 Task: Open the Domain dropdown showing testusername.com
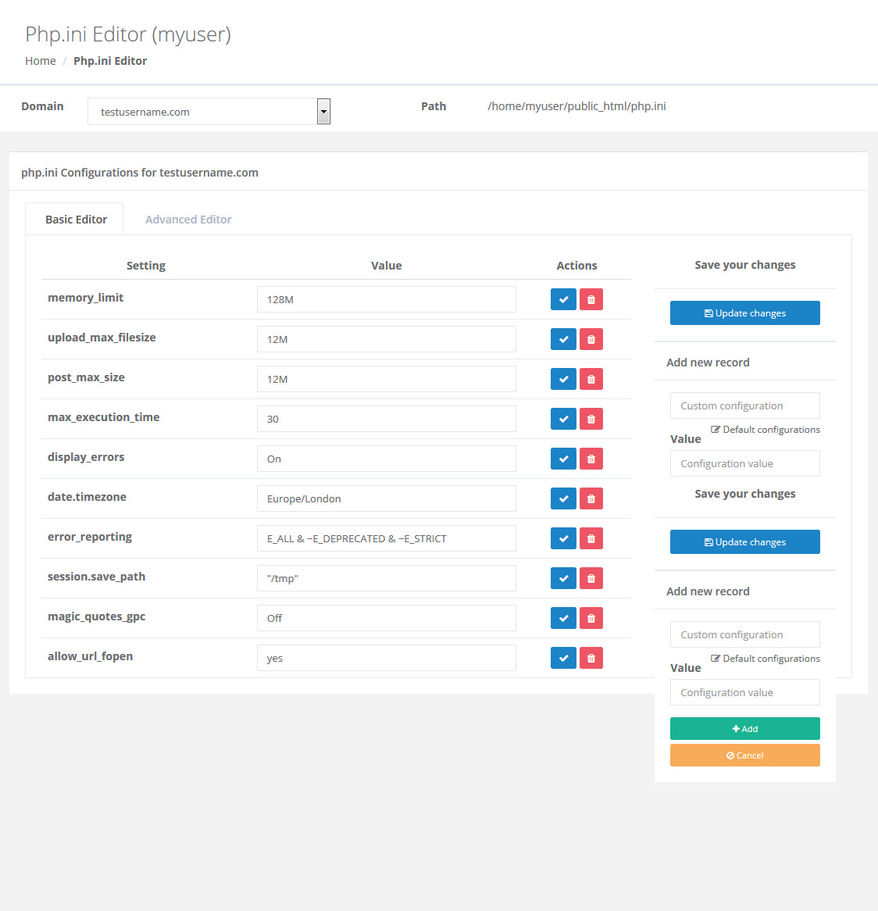[x=209, y=112]
